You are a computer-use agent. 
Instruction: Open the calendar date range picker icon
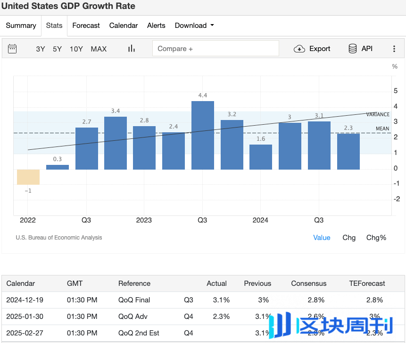12,49
